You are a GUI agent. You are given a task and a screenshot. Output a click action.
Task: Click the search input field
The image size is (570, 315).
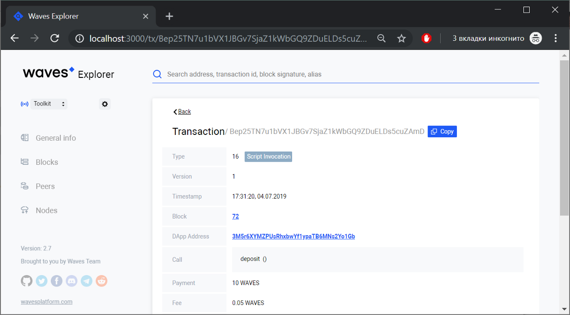(x=332, y=74)
